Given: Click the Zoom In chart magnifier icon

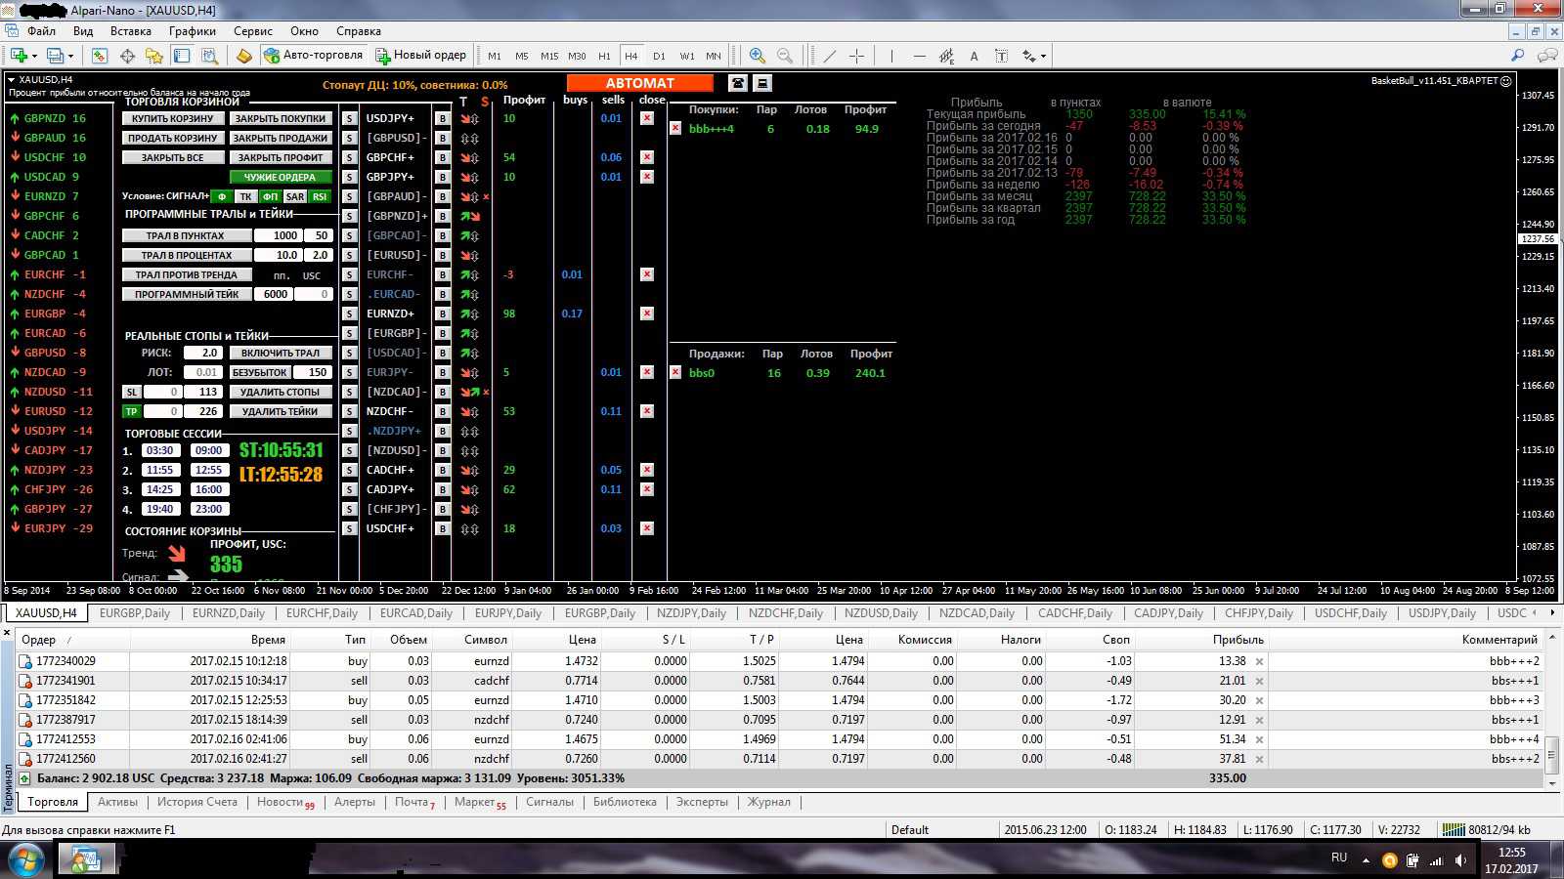Looking at the screenshot, I should (x=757, y=56).
